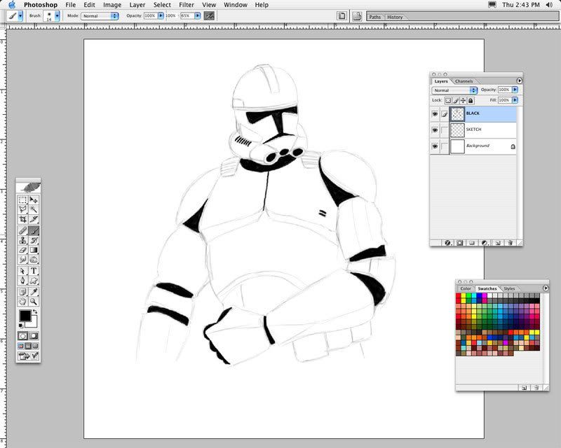
Task: Hide the BLACK layer
Action: (x=435, y=114)
